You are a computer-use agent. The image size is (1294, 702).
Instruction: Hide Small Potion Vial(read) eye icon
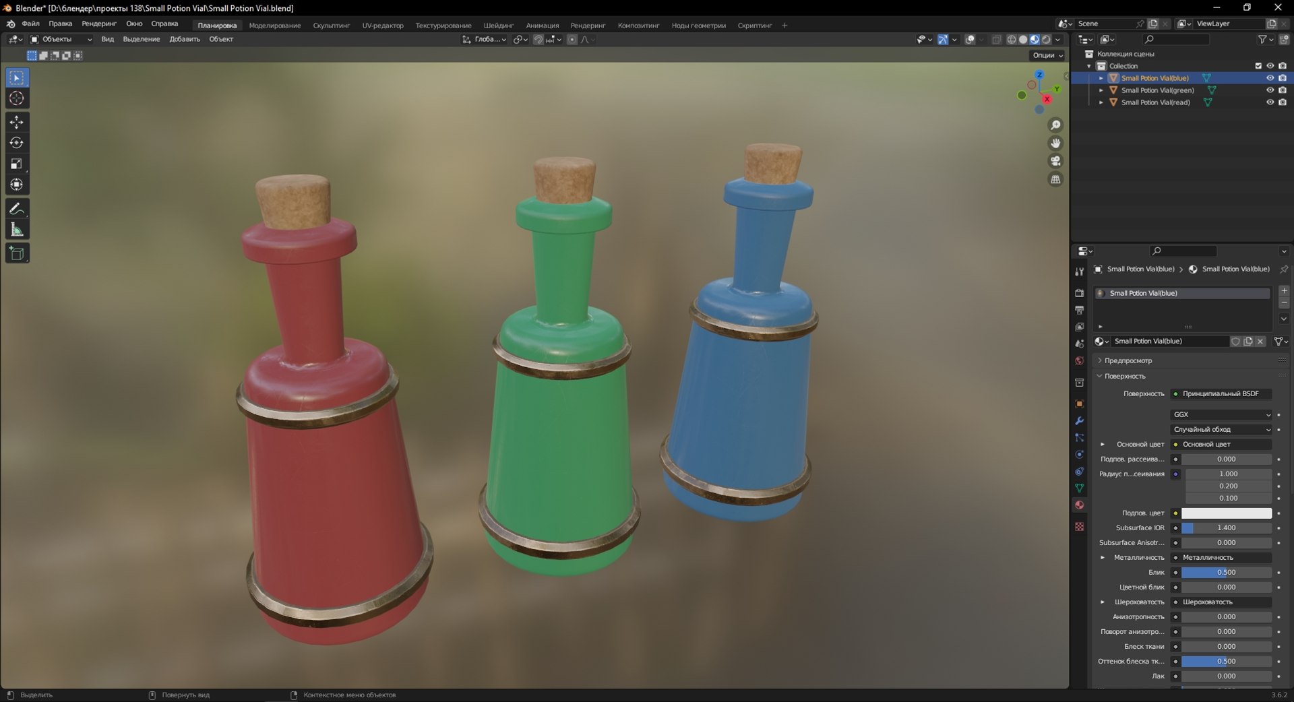1270,102
